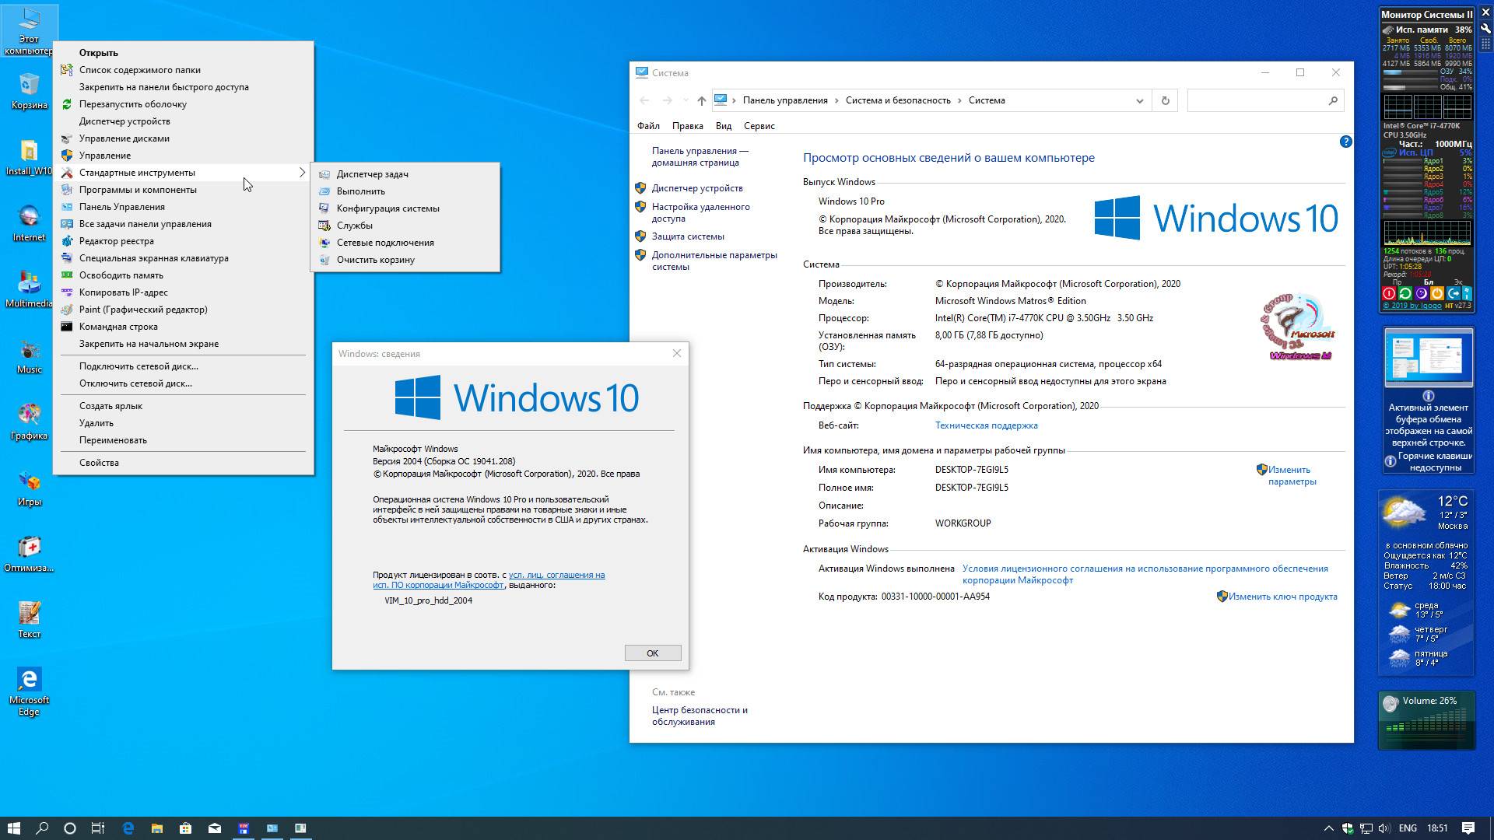This screenshot has width=1494, height=840.
Task: Expand the Стандартные инструменты submenu arrow
Action: [302, 173]
